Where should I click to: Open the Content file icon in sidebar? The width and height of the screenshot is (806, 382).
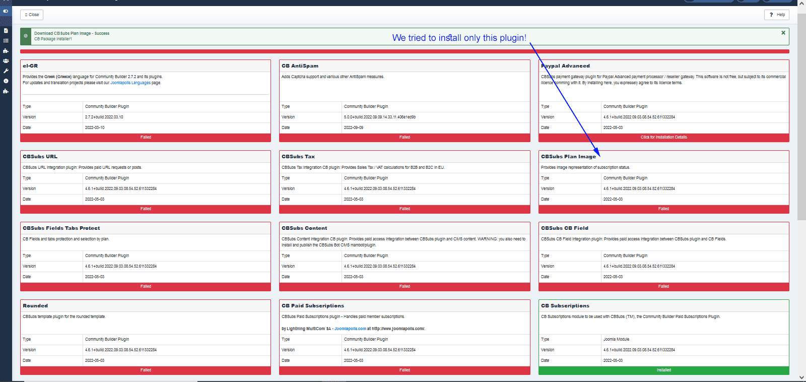[x=6, y=31]
